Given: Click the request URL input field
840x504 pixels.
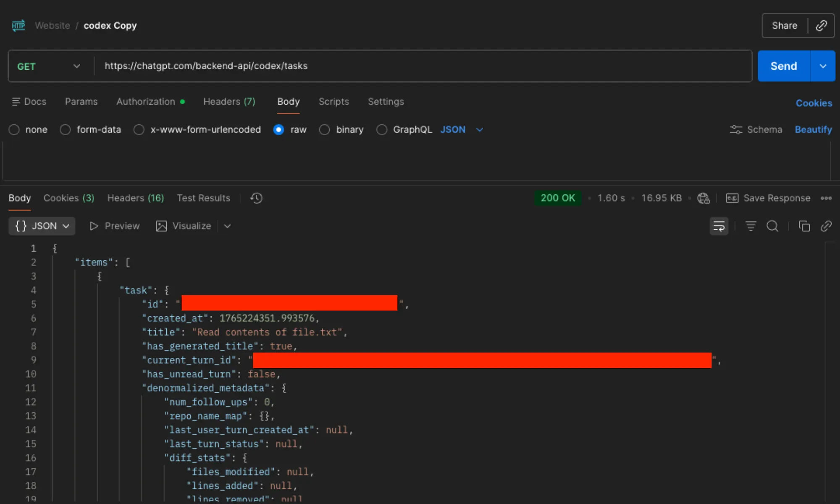Looking at the screenshot, I should click(x=423, y=66).
